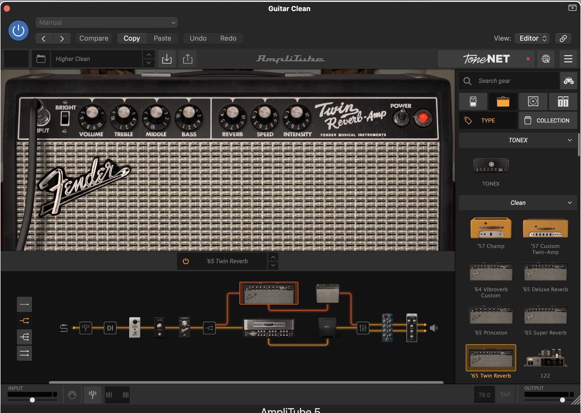
Task: Toggle the tuner button in bottom bar
Action: point(92,395)
